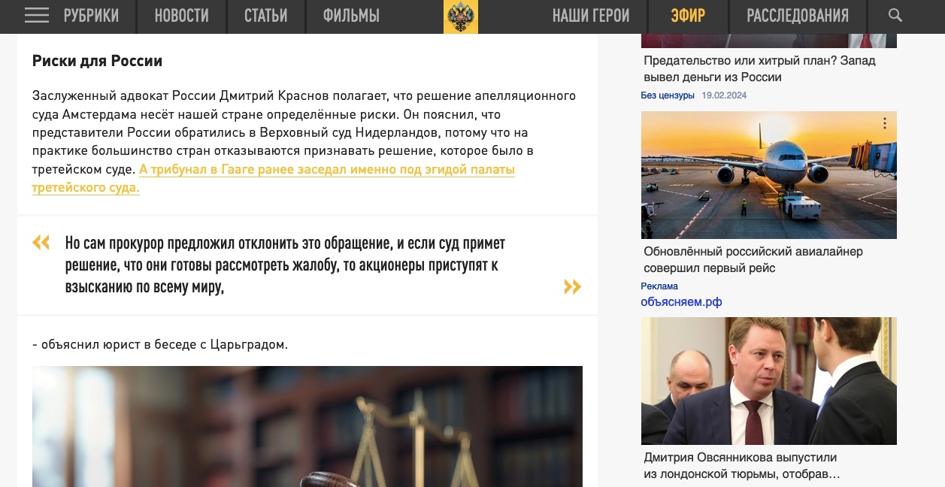Open the Статьи section
The height and width of the screenshot is (487, 945).
click(266, 16)
